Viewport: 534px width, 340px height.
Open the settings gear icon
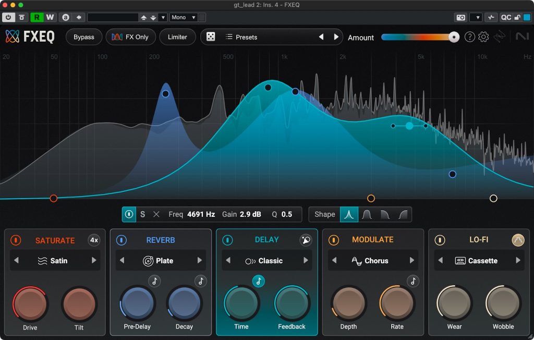click(x=483, y=37)
